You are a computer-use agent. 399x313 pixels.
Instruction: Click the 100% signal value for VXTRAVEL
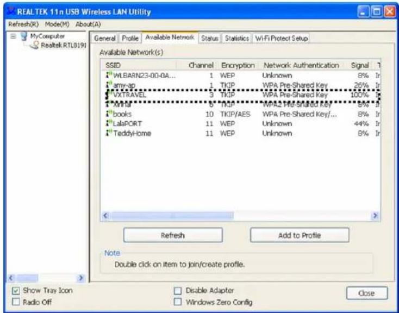pyautogui.click(x=359, y=95)
